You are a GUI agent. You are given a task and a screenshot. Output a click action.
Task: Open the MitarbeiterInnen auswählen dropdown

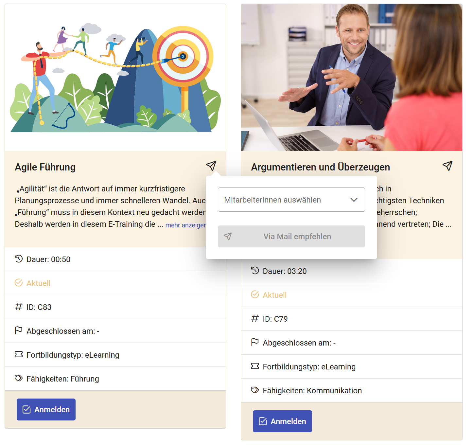click(x=291, y=200)
